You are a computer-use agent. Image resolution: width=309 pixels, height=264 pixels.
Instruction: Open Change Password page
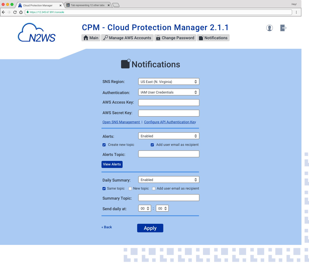tap(175, 38)
